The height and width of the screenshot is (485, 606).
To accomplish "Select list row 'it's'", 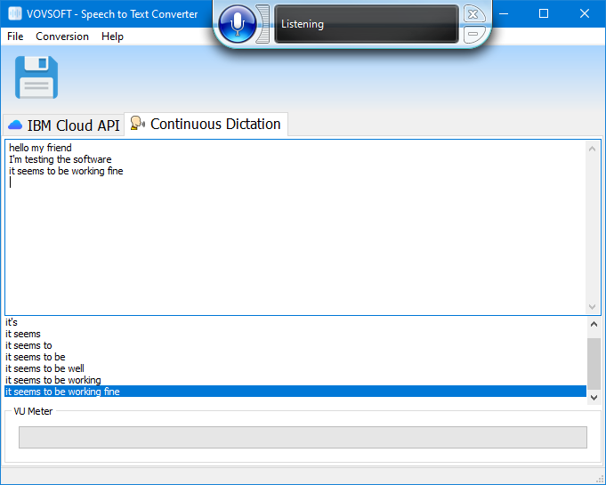I will 295,322.
